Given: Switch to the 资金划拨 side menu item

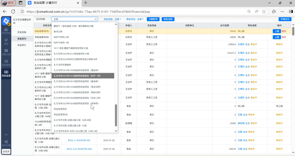Looking at the screenshot, I should pyautogui.click(x=22, y=32).
